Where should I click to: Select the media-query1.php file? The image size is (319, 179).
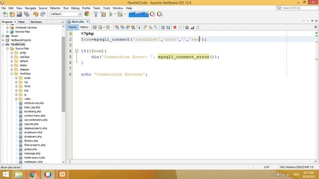coord(34,158)
